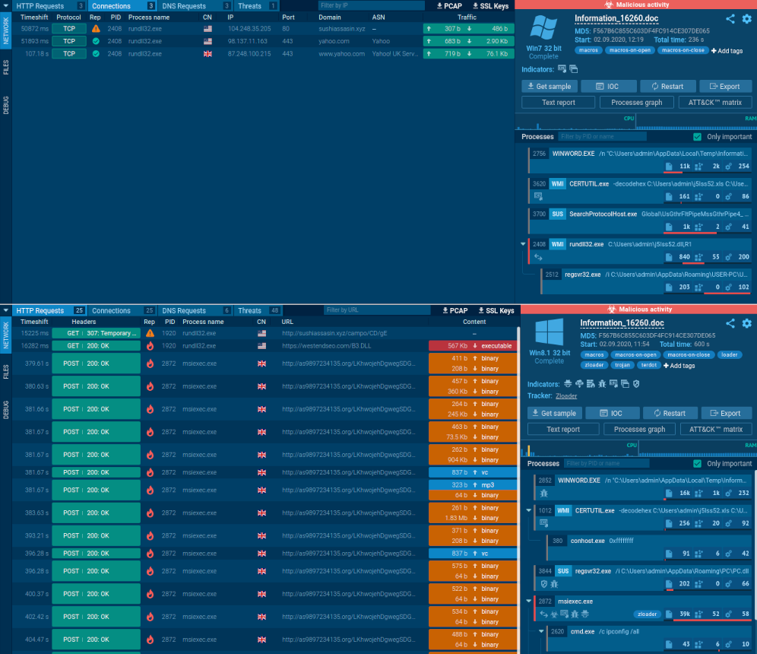Collapse the rundll32.exe 2408 process tree

pos(523,244)
